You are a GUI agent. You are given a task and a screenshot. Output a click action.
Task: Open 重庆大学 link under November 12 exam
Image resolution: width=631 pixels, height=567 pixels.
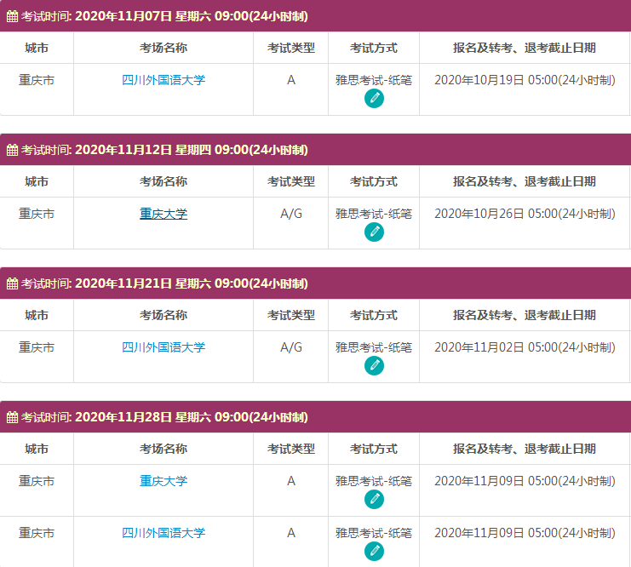pyautogui.click(x=163, y=214)
